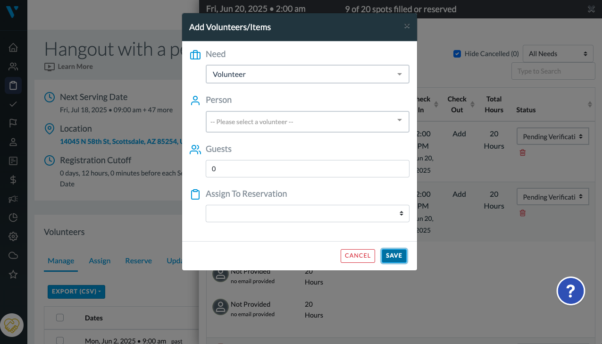
Task: Click the Cancel button in dialog
Action: coord(358,256)
